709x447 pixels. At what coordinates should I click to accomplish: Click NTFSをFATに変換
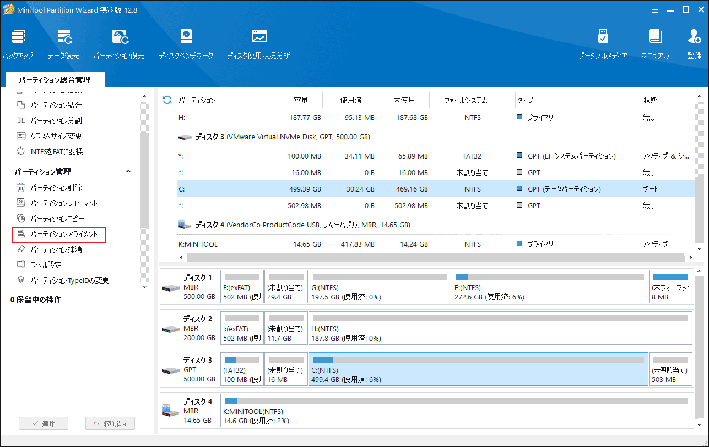coord(56,151)
